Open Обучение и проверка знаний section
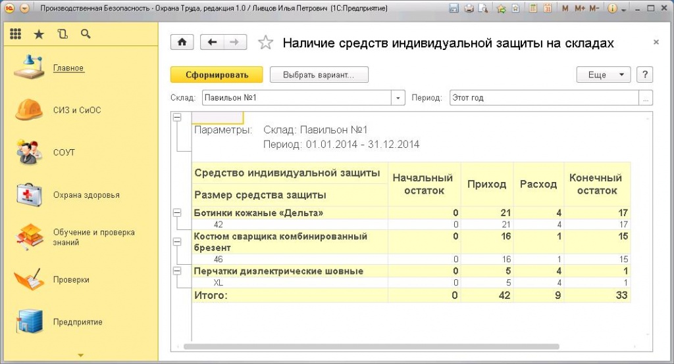This screenshot has height=364, width=674. click(x=93, y=237)
